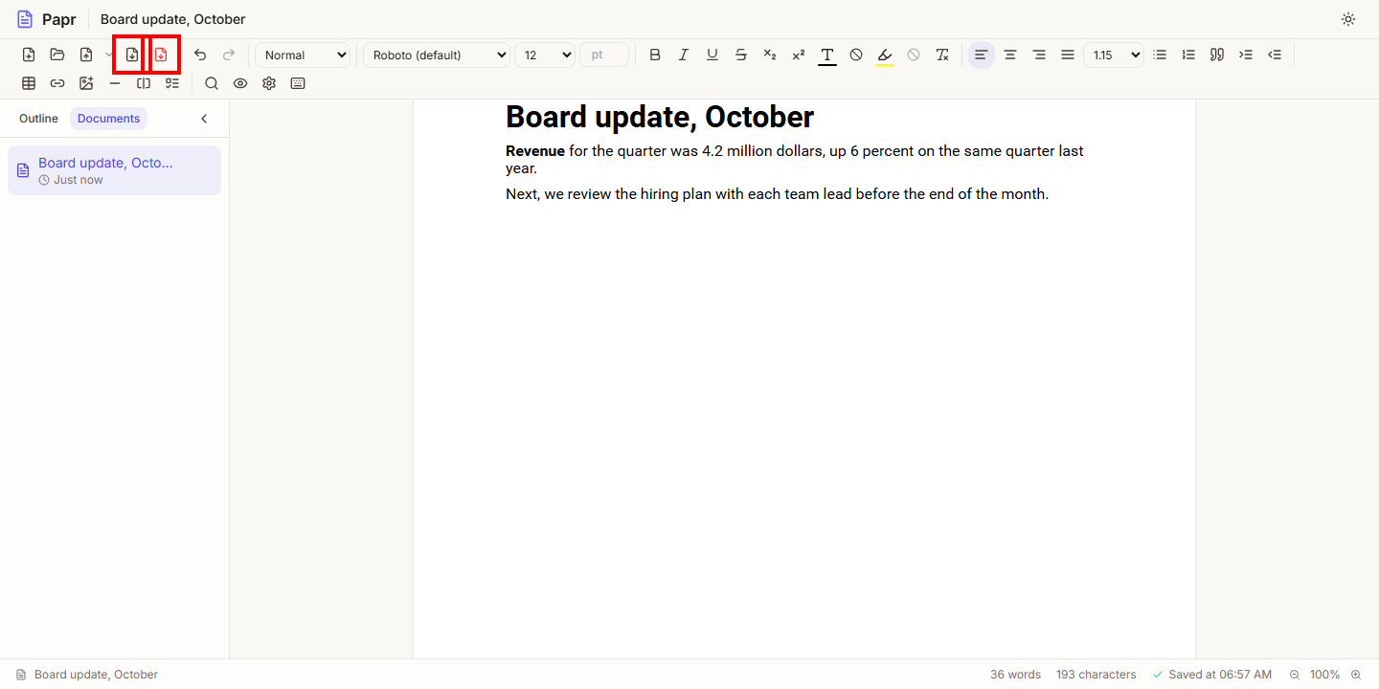
Task: Insert a hyperlink
Action: (57, 83)
